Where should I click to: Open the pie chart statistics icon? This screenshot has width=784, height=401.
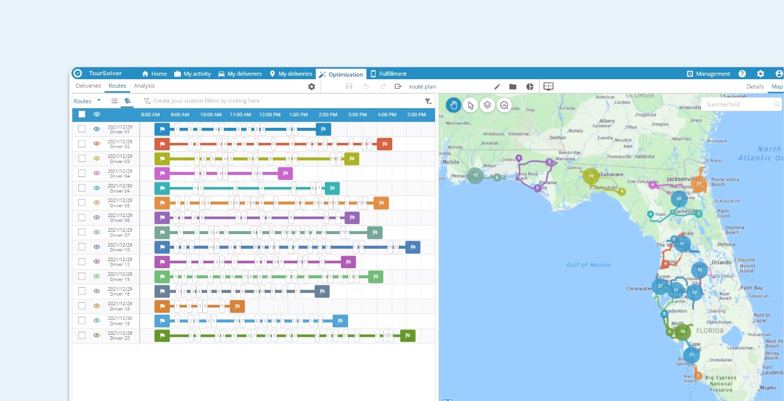point(530,86)
